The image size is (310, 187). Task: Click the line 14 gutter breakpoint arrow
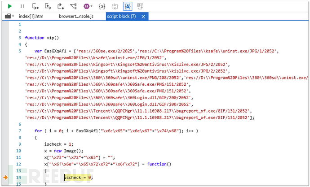click(x=5, y=178)
